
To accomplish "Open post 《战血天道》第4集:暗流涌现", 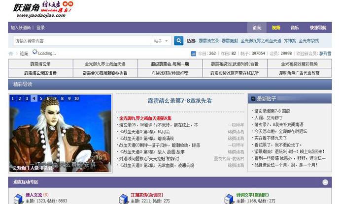I will click(x=146, y=139).
